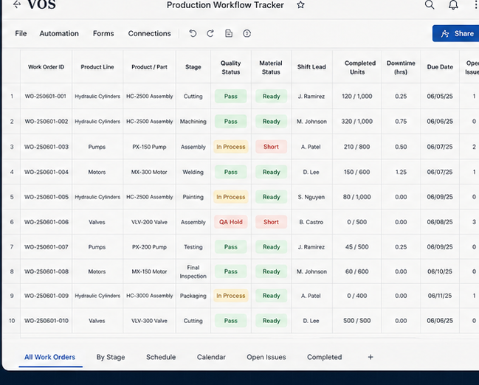Open notifications bell
Image resolution: width=479 pixels, height=385 pixels.
[453, 4]
